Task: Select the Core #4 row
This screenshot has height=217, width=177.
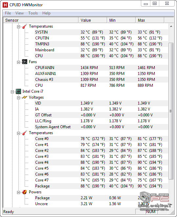Action: pos(101,162)
